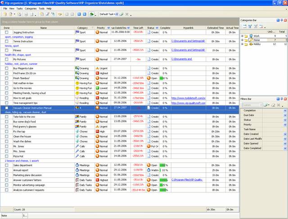Click the first yellow new-item toolbar icon
The width and height of the screenshot is (288, 219).
[x=4, y=14]
